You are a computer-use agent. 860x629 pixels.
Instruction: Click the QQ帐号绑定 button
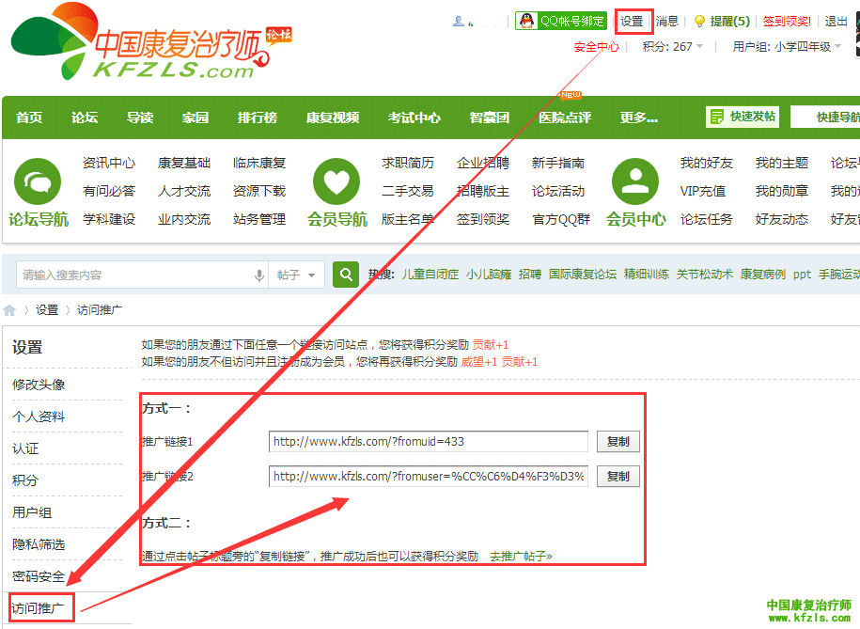[560, 21]
